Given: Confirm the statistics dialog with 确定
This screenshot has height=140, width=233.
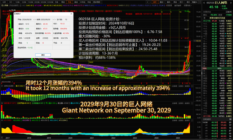Looking at the screenshot, I should tap(43, 55).
